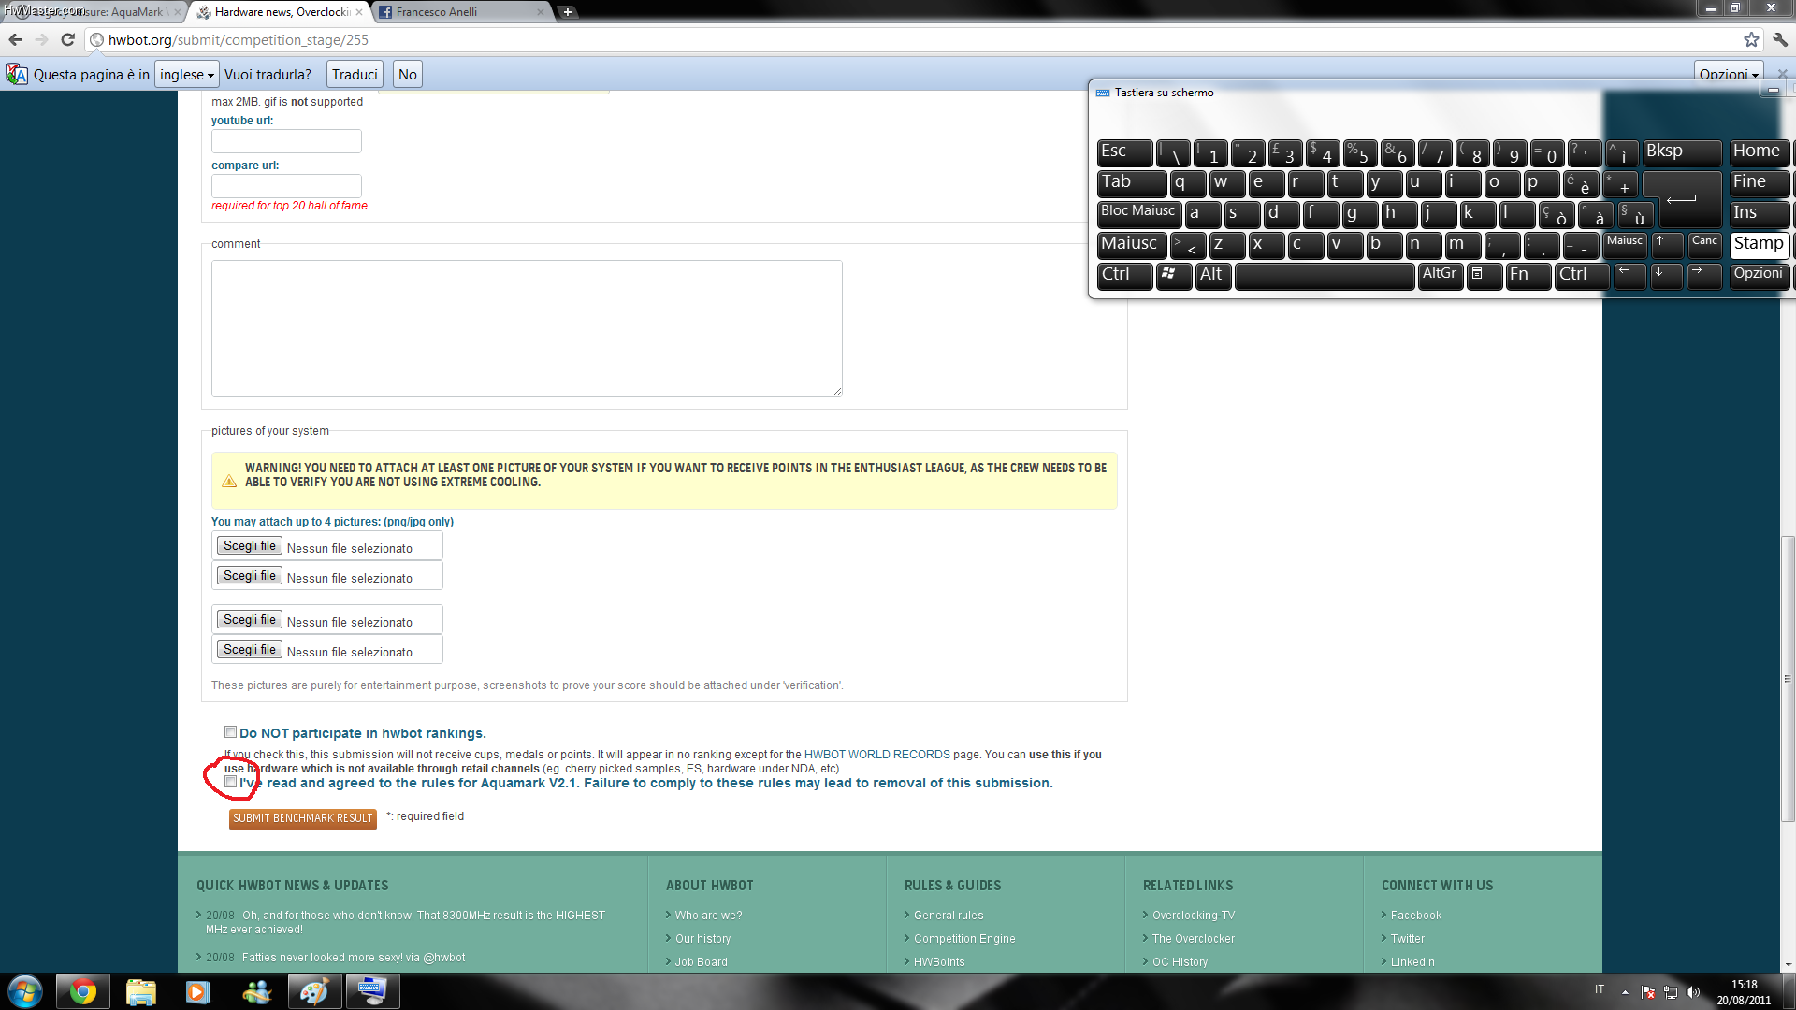Open Chrome wrench settings menu
This screenshot has width=1796, height=1010.
tap(1780, 39)
